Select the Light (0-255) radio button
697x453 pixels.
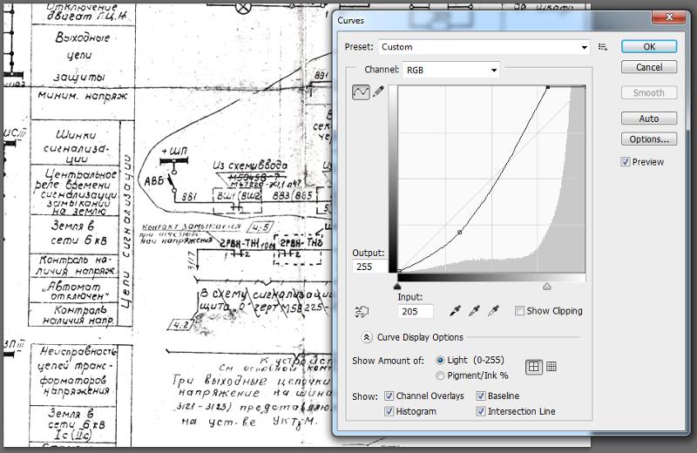(440, 360)
